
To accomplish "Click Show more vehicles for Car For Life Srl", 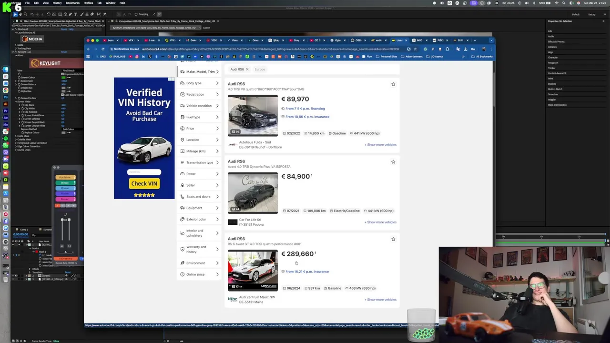I will pyautogui.click(x=380, y=222).
